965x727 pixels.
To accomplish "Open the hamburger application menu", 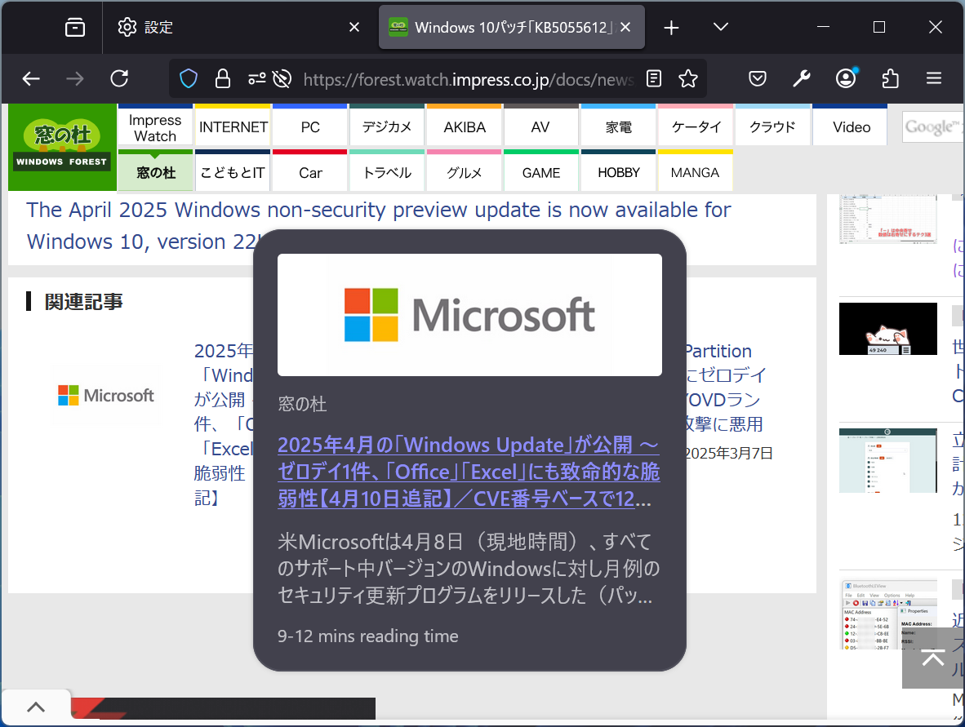I will tap(933, 78).
